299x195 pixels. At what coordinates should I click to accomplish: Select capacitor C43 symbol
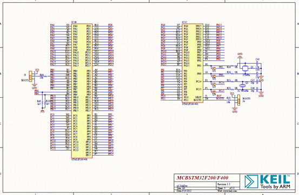[x=257, y=63]
